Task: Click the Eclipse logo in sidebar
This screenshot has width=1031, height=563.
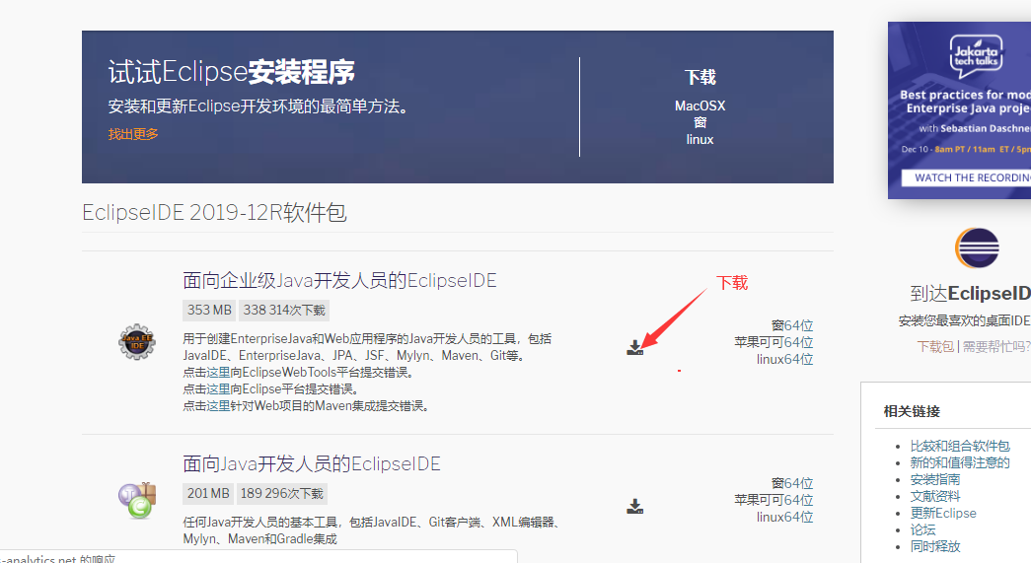Action: (x=977, y=247)
